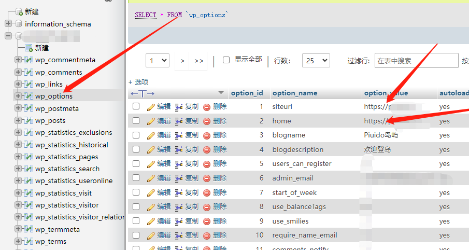Jump to last page with >> button
The image size is (469, 250).
(199, 61)
